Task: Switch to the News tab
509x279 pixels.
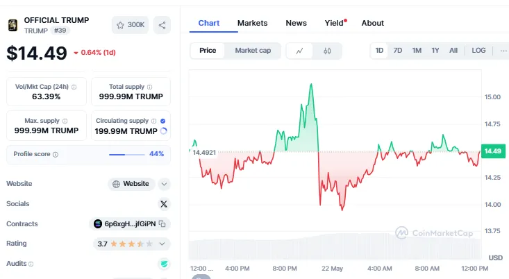Action: pyautogui.click(x=296, y=23)
